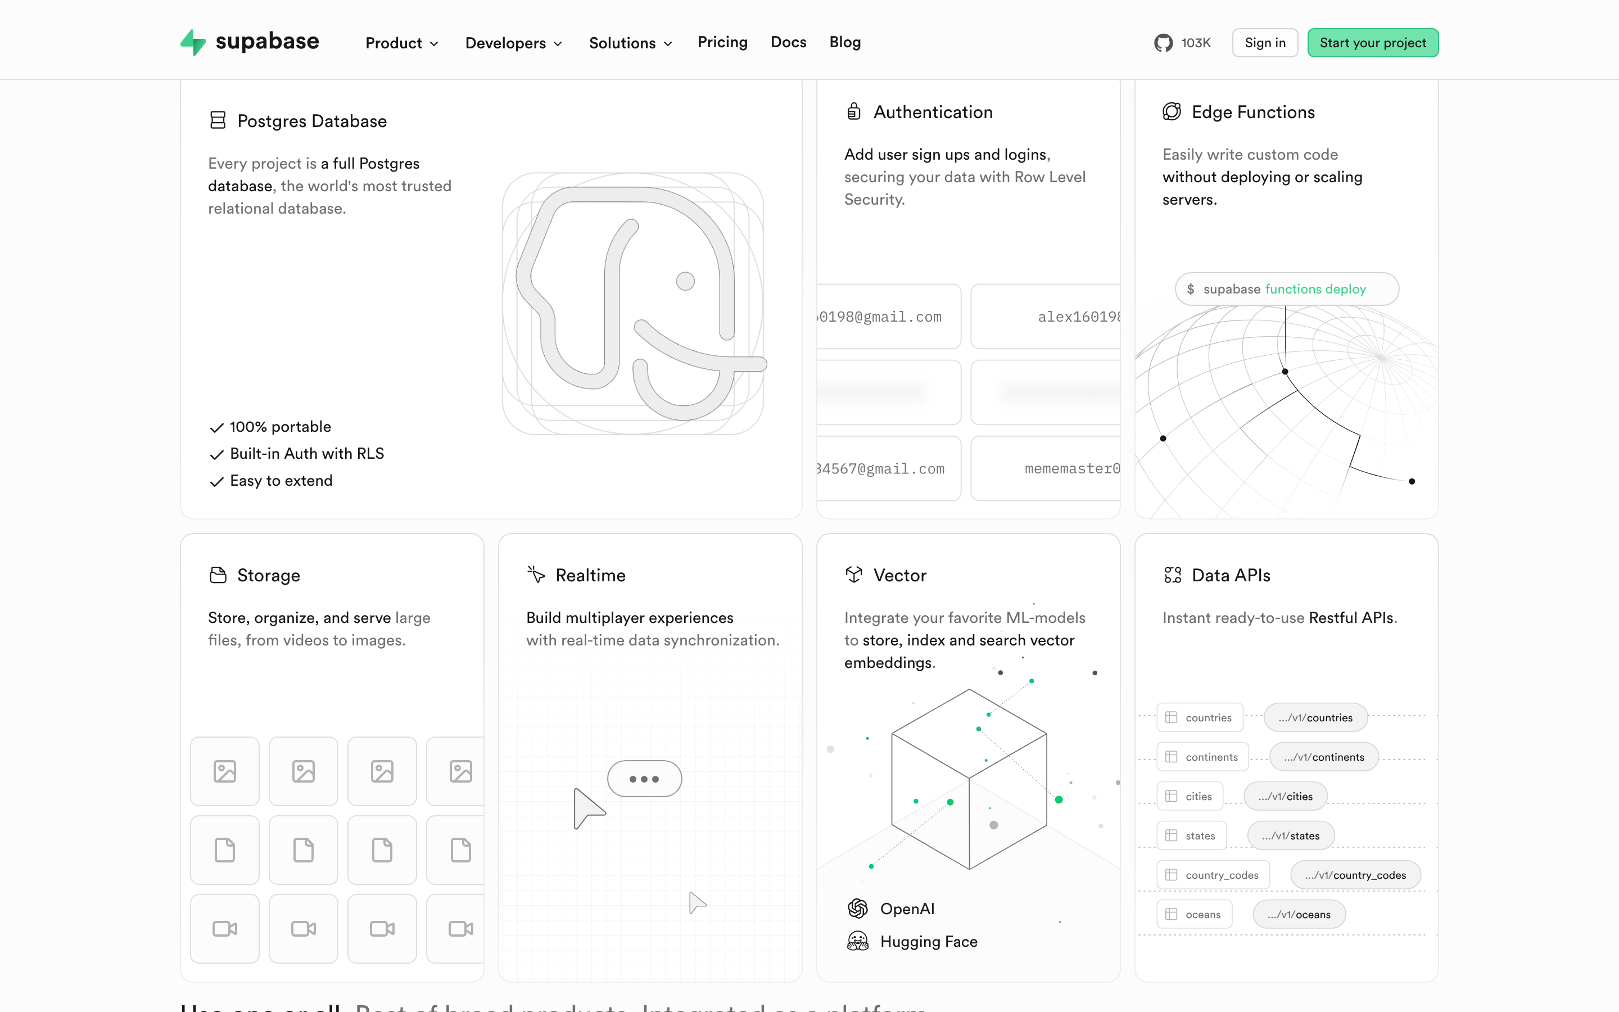The image size is (1619, 1012).
Task: Click the .../v1/country_codes endpoint pill
Action: pyautogui.click(x=1355, y=875)
